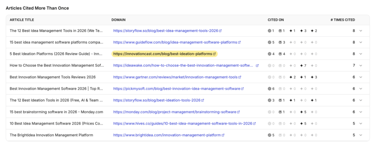Click external link icon for storyflow best-ideation-tools URL

pyautogui.click(x=203, y=101)
